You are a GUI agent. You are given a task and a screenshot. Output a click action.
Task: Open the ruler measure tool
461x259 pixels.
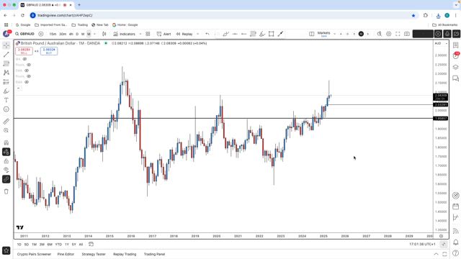pos(6,122)
